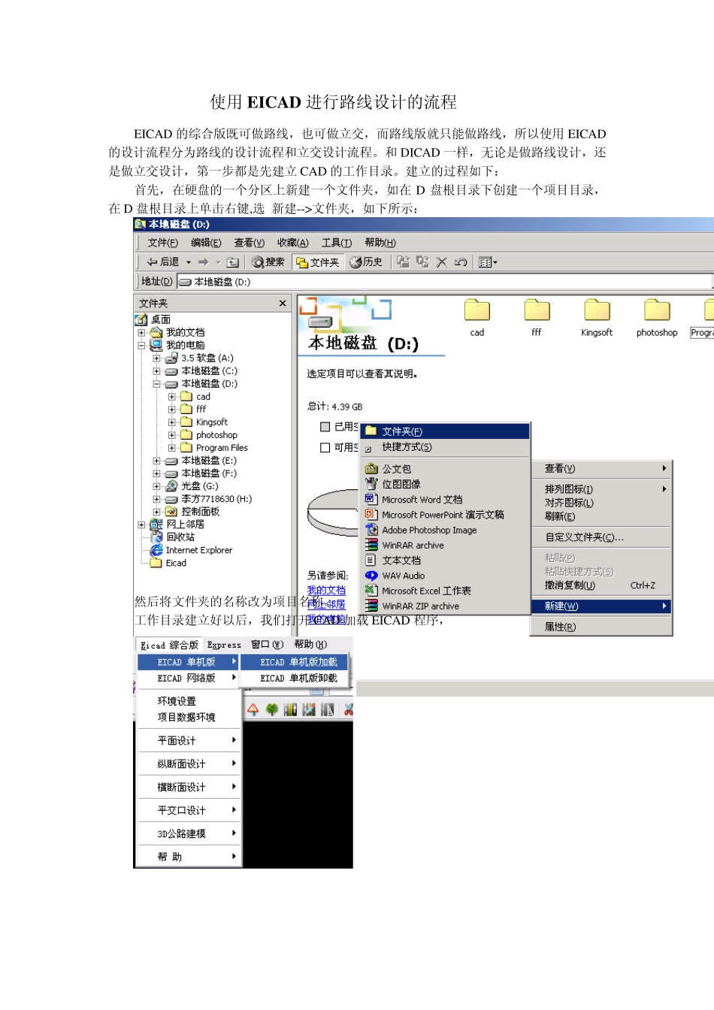Click the green tree icon in EICAD toolbar
Screen dimensions: 714x1010
[271, 709]
